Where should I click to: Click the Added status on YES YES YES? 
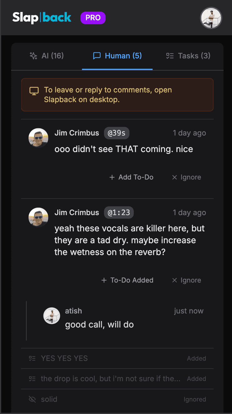[x=196, y=358]
